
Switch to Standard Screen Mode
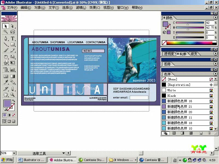pos(5,121)
